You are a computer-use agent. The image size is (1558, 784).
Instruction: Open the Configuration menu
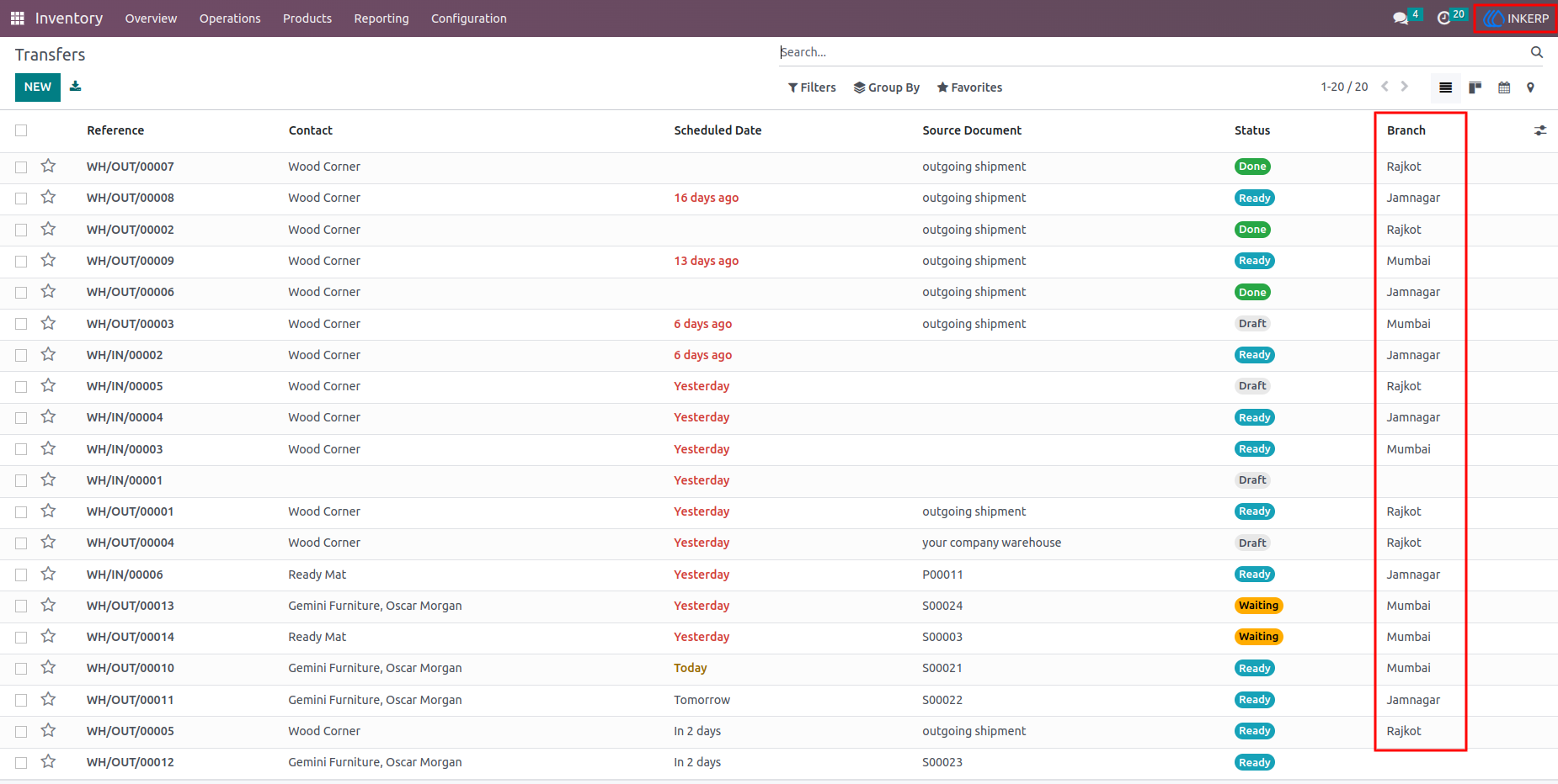click(x=469, y=19)
